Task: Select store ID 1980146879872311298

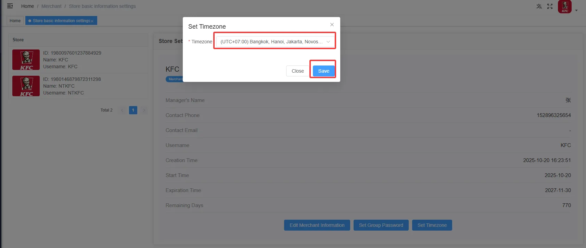Action: [x=72, y=79]
